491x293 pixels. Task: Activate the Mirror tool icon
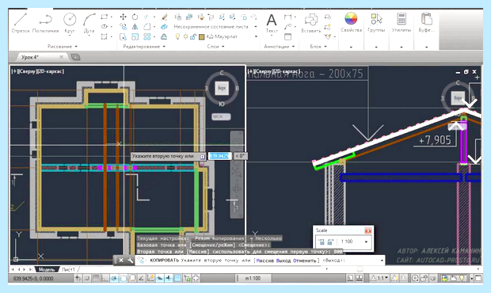coord(135,27)
